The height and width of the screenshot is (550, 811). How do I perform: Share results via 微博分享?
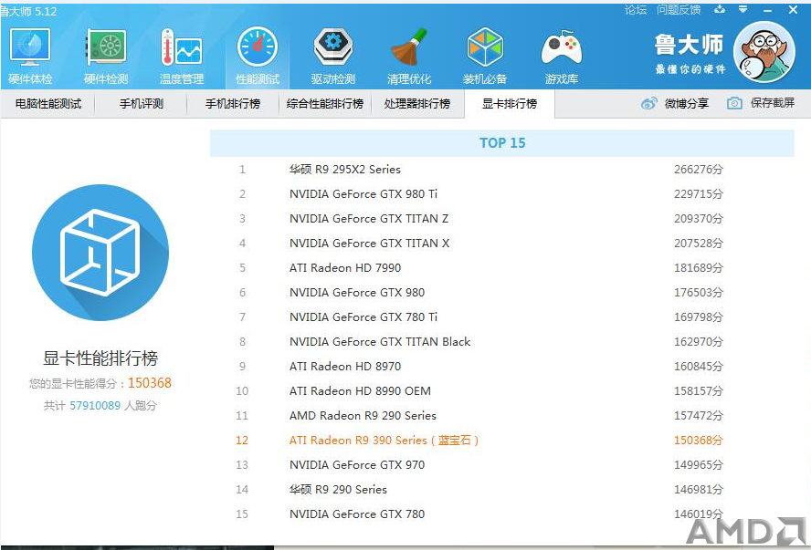(675, 103)
